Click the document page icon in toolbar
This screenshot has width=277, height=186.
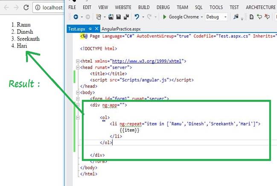point(251,17)
